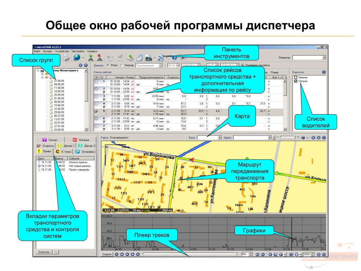
Task: Open the Оператор dropdown
Action: tap(324, 58)
